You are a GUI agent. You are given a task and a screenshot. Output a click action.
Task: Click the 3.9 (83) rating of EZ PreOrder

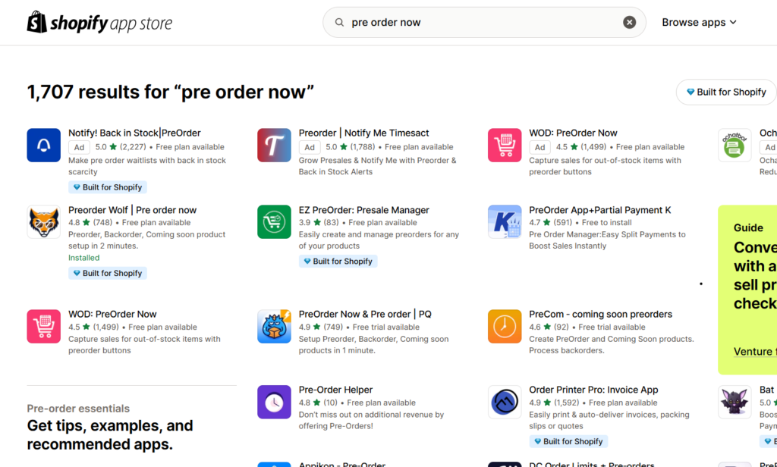[x=319, y=222]
